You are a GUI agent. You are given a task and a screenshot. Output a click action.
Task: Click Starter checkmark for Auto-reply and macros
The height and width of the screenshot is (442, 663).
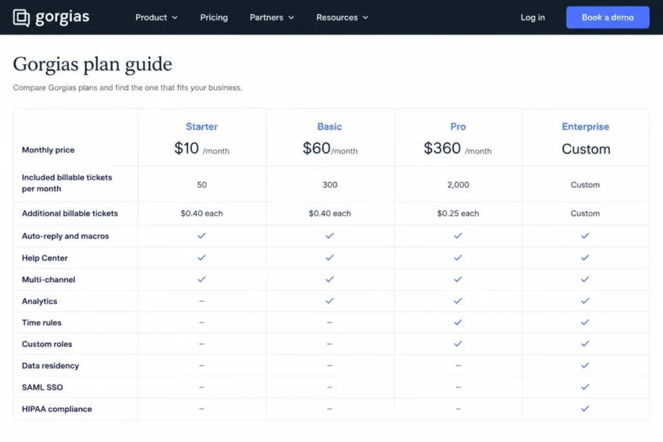point(202,236)
